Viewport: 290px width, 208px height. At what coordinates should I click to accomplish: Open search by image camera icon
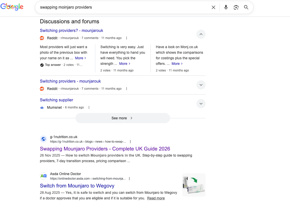[x=236, y=7]
